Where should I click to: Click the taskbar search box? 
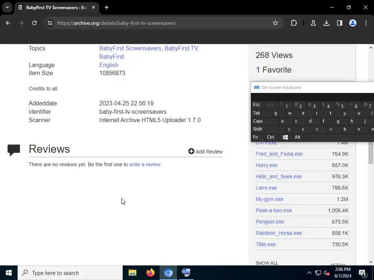(70, 273)
